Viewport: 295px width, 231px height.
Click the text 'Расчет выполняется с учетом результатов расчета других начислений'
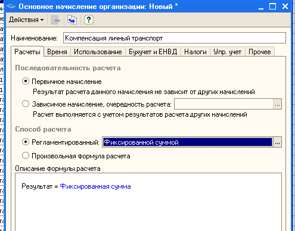pyautogui.click(x=140, y=114)
